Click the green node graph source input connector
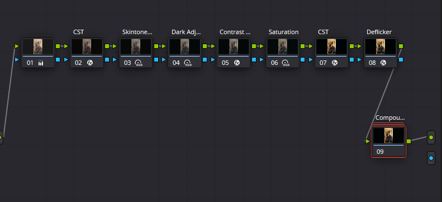 [x=1, y=138]
